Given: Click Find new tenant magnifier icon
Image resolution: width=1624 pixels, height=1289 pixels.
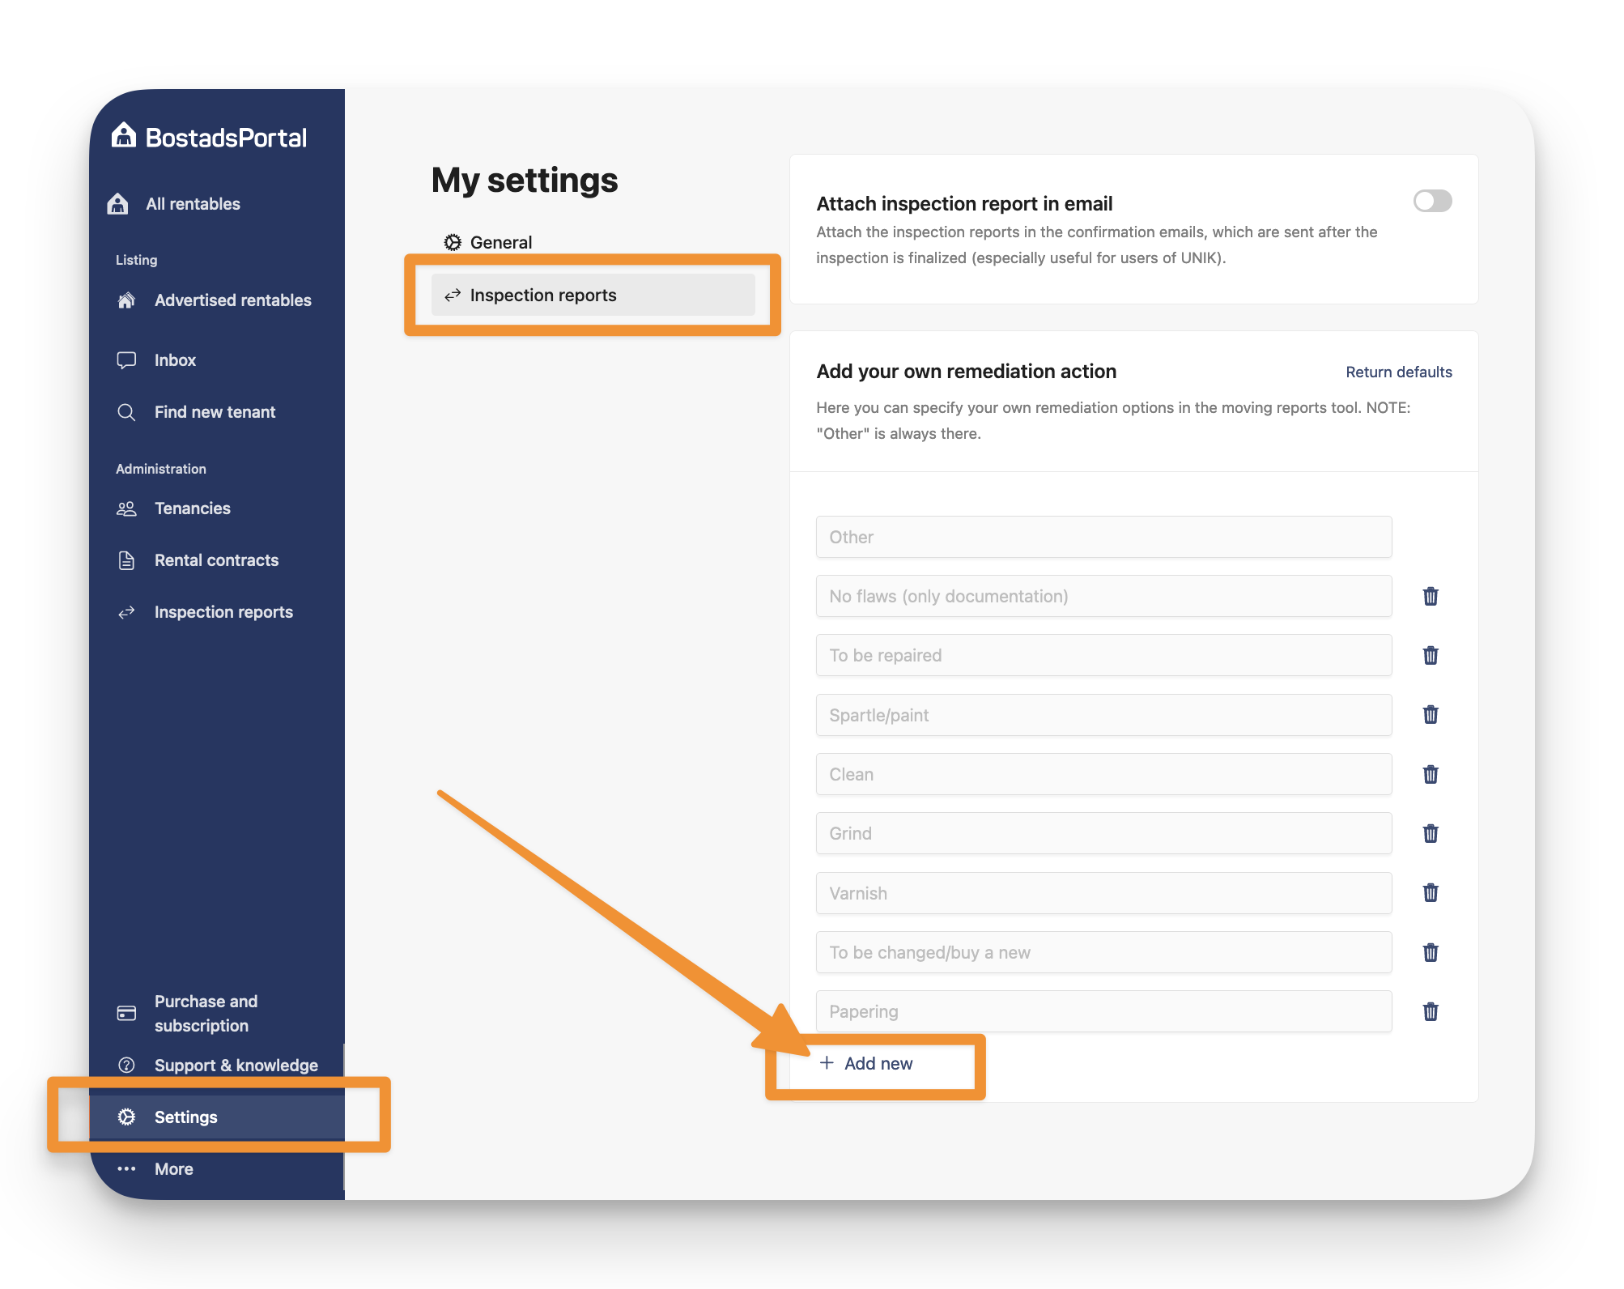Looking at the screenshot, I should pyautogui.click(x=126, y=412).
